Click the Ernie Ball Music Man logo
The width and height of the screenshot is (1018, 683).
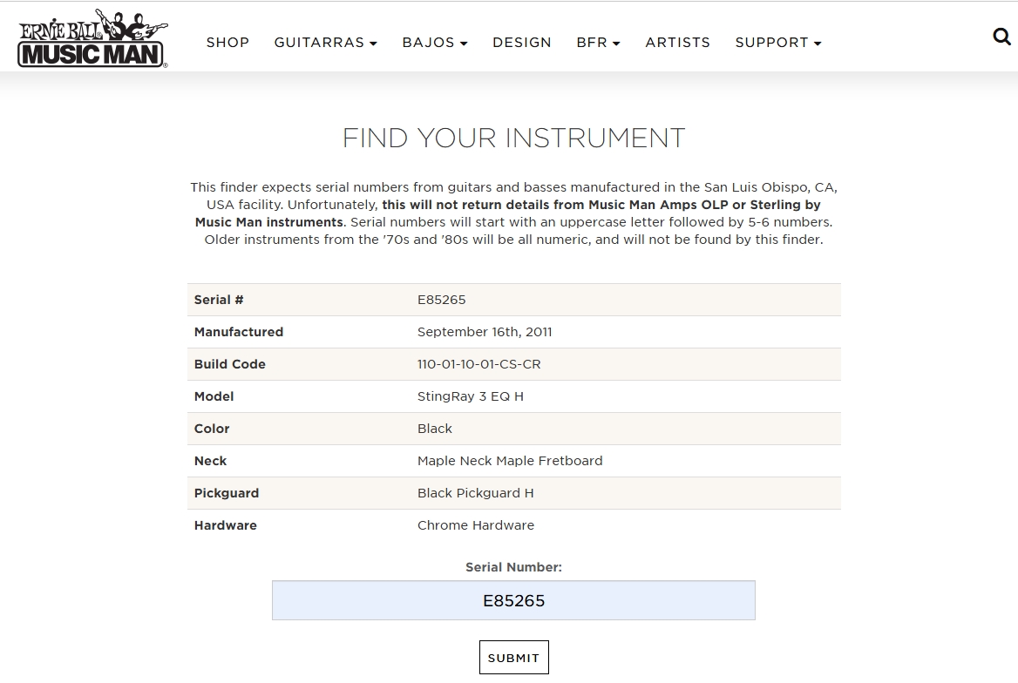(92, 38)
